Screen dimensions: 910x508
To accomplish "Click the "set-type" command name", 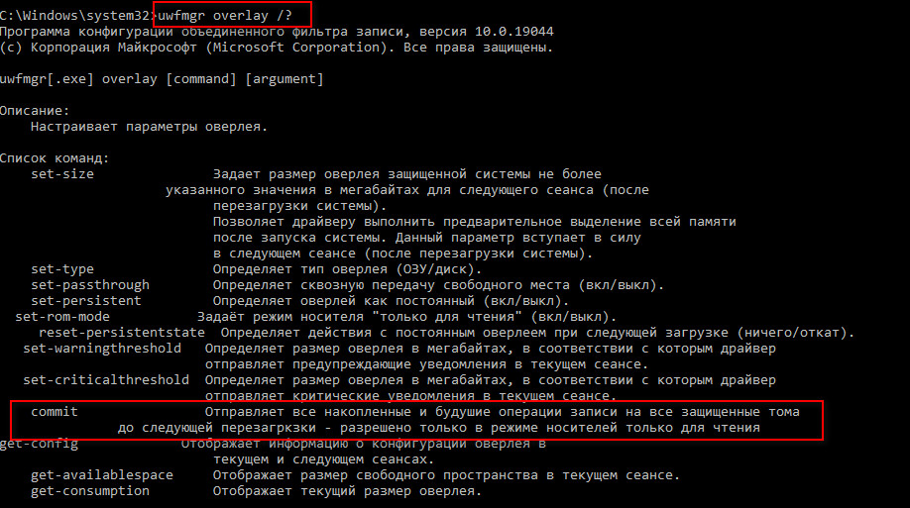I will (62, 269).
